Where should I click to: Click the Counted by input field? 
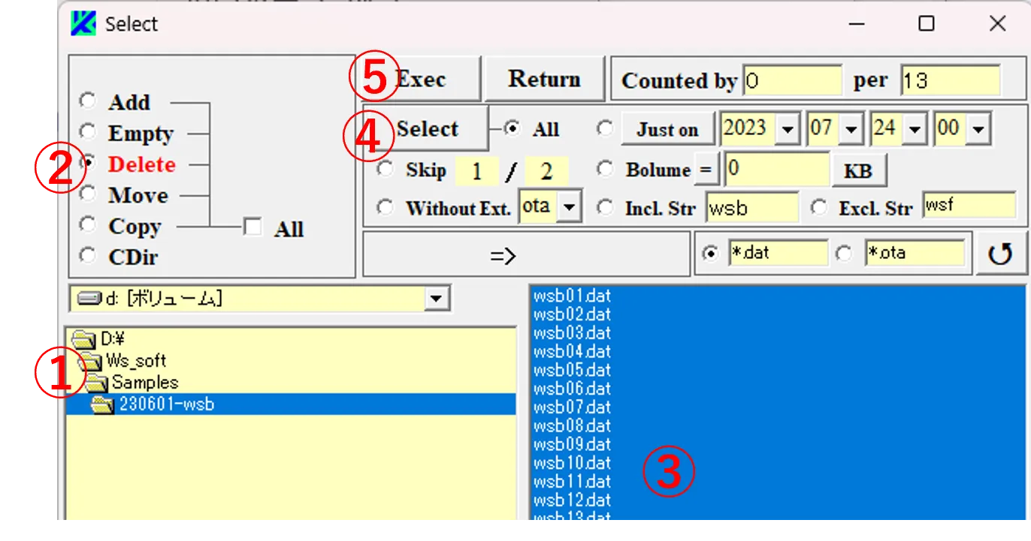point(793,80)
